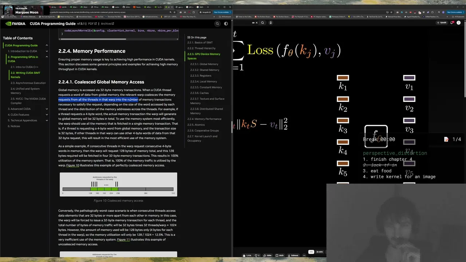Select the Vše filter chip on YouTube
The image size is (466, 262).
(311, 252)
